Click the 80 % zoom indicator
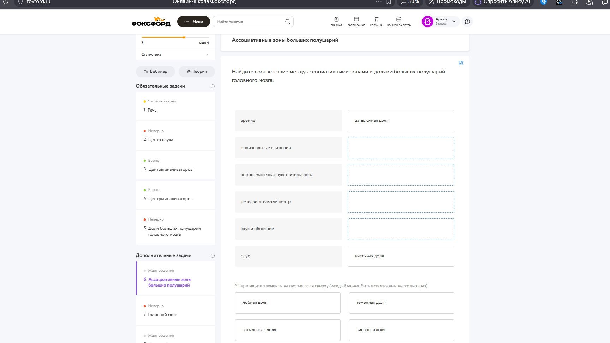This screenshot has height=343, width=610. point(410,2)
